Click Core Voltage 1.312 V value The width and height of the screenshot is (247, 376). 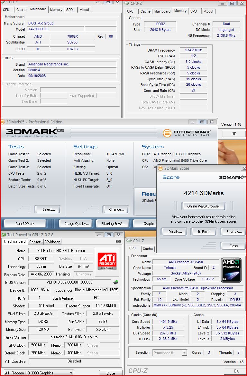click(208, 279)
